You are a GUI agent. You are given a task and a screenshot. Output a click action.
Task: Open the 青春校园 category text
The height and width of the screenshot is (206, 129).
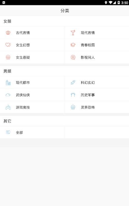pos(88,45)
